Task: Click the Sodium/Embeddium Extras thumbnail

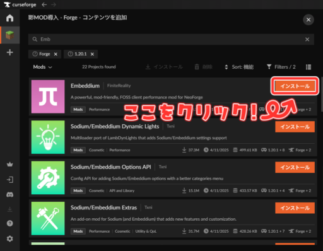Action: [48, 218]
